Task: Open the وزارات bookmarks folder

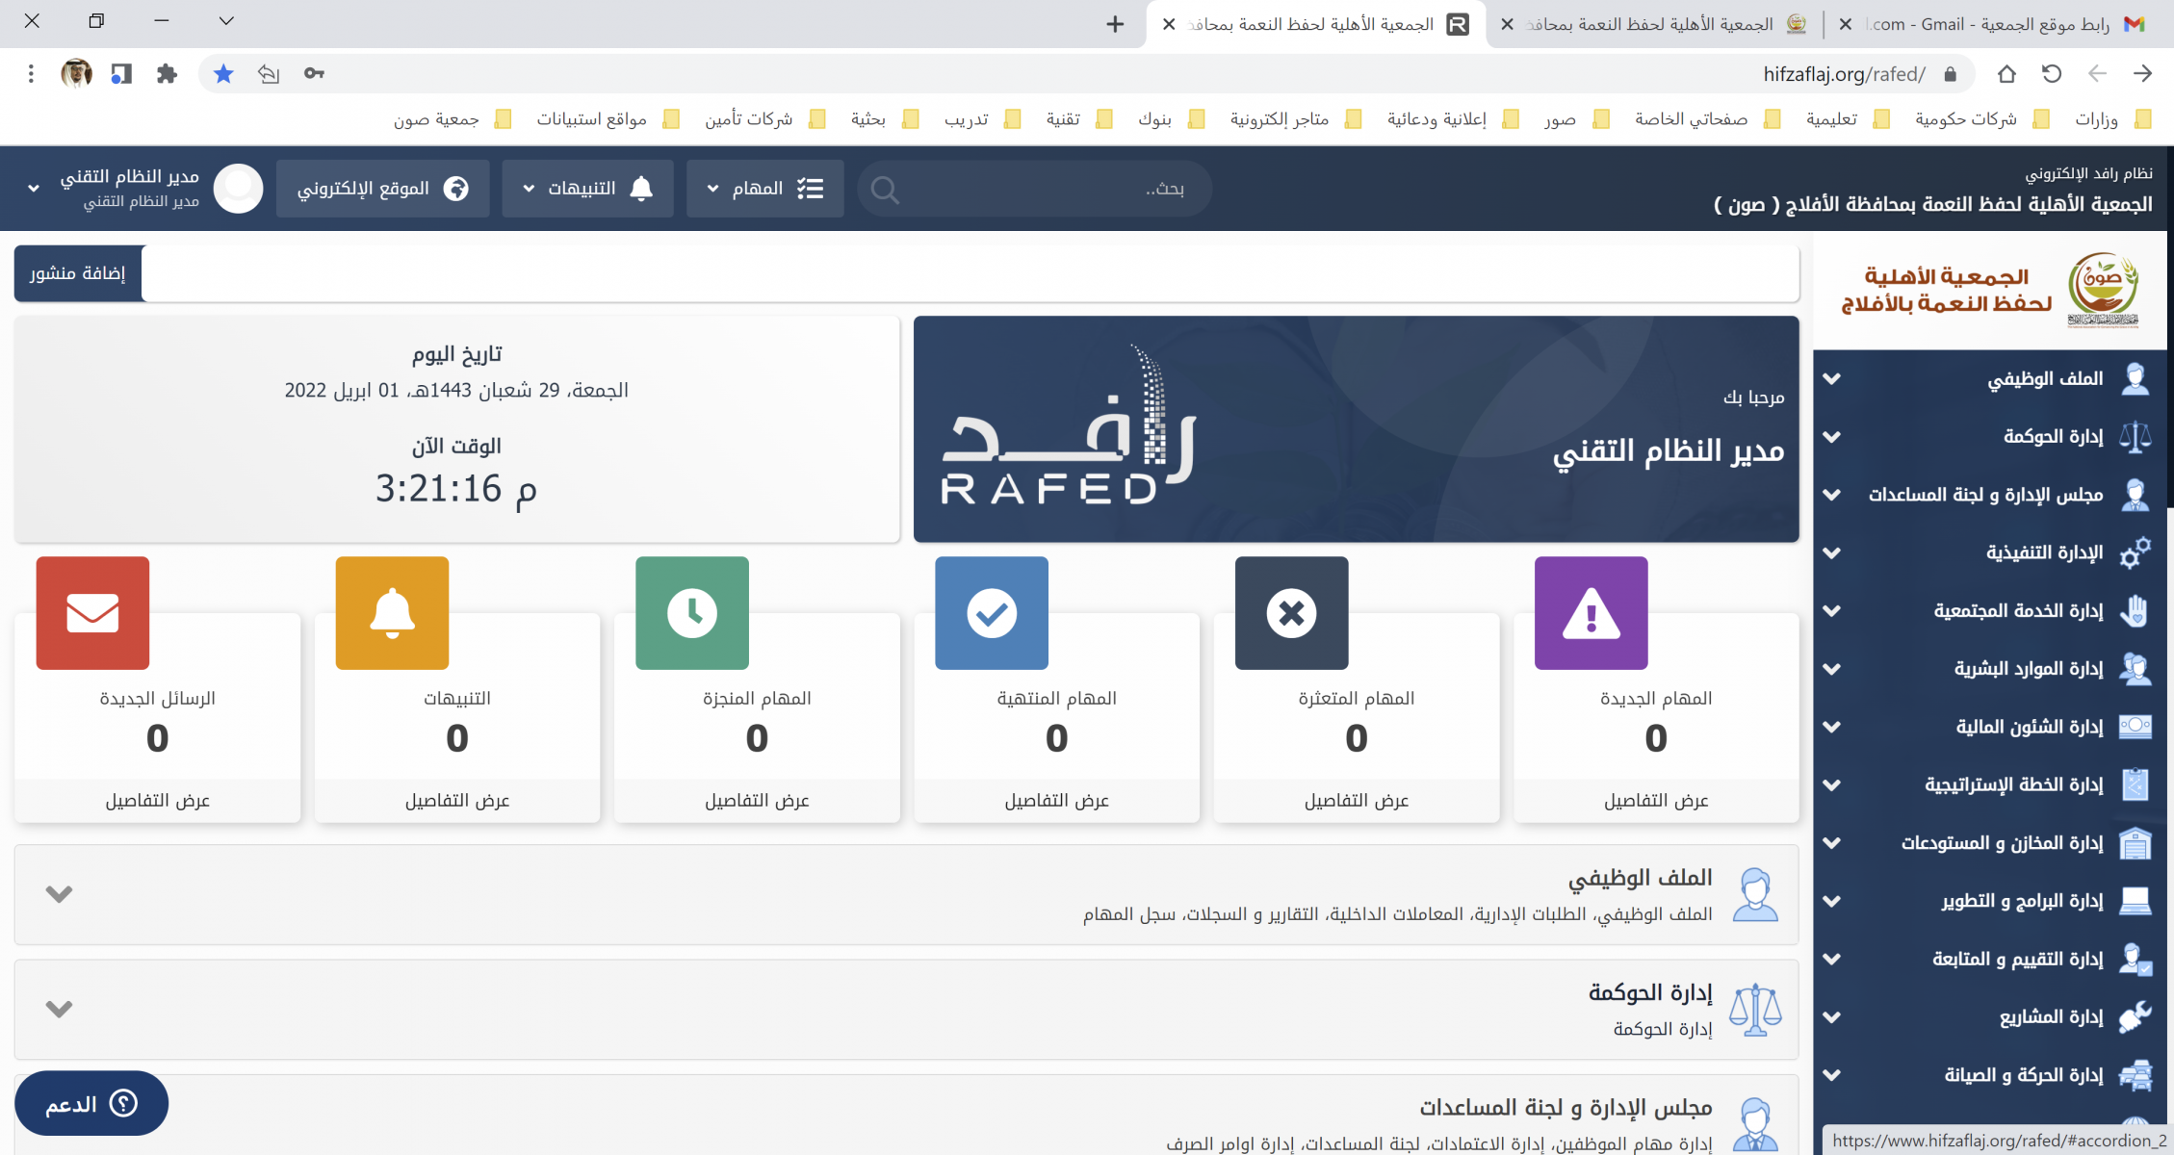Action: pos(2113,118)
